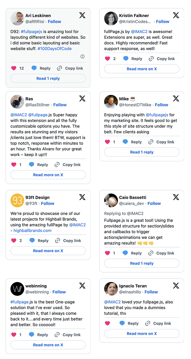191x359 pixels.
Task: Click the info icon on Ari Leskinen's tweet
Action: point(82,56)
